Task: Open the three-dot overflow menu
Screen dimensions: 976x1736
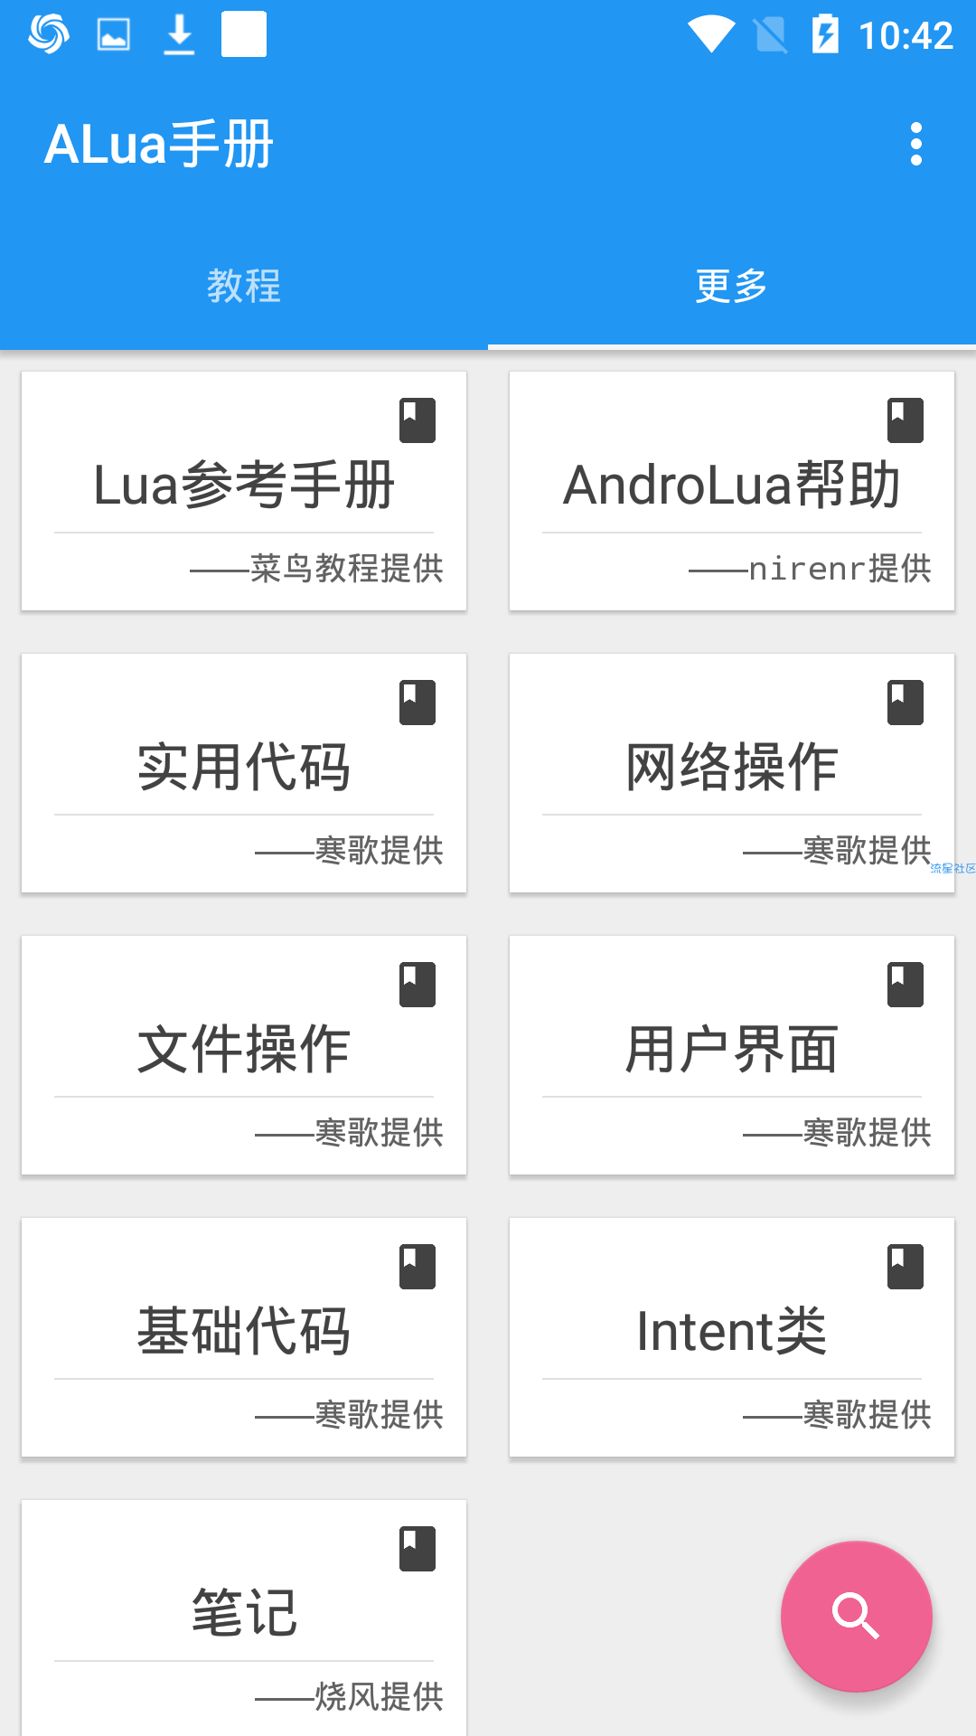Action: click(x=915, y=145)
